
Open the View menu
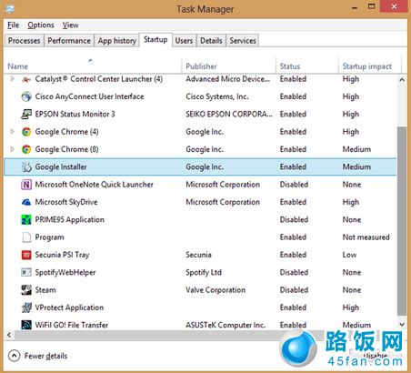tap(71, 25)
